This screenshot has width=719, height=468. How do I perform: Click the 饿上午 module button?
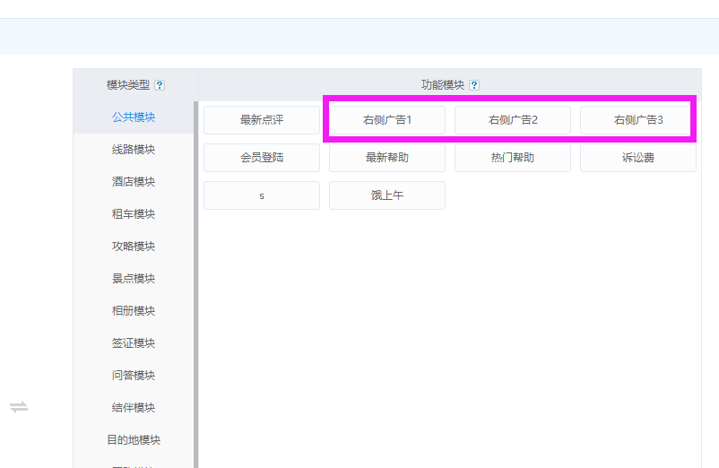point(387,195)
